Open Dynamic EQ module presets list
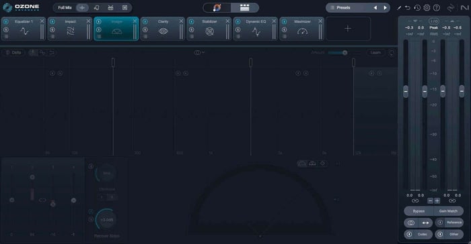 238,36
